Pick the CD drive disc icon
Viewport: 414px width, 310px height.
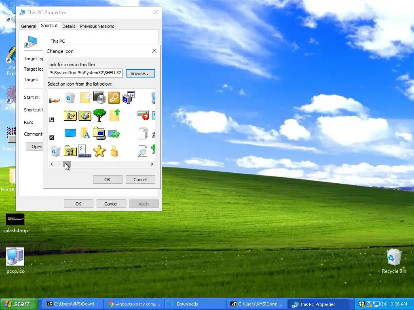coord(99,98)
